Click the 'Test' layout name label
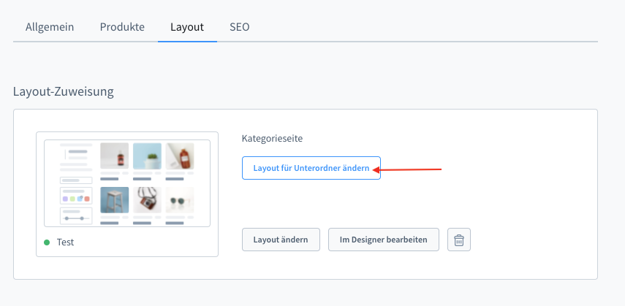The width and height of the screenshot is (625, 306). pos(65,242)
